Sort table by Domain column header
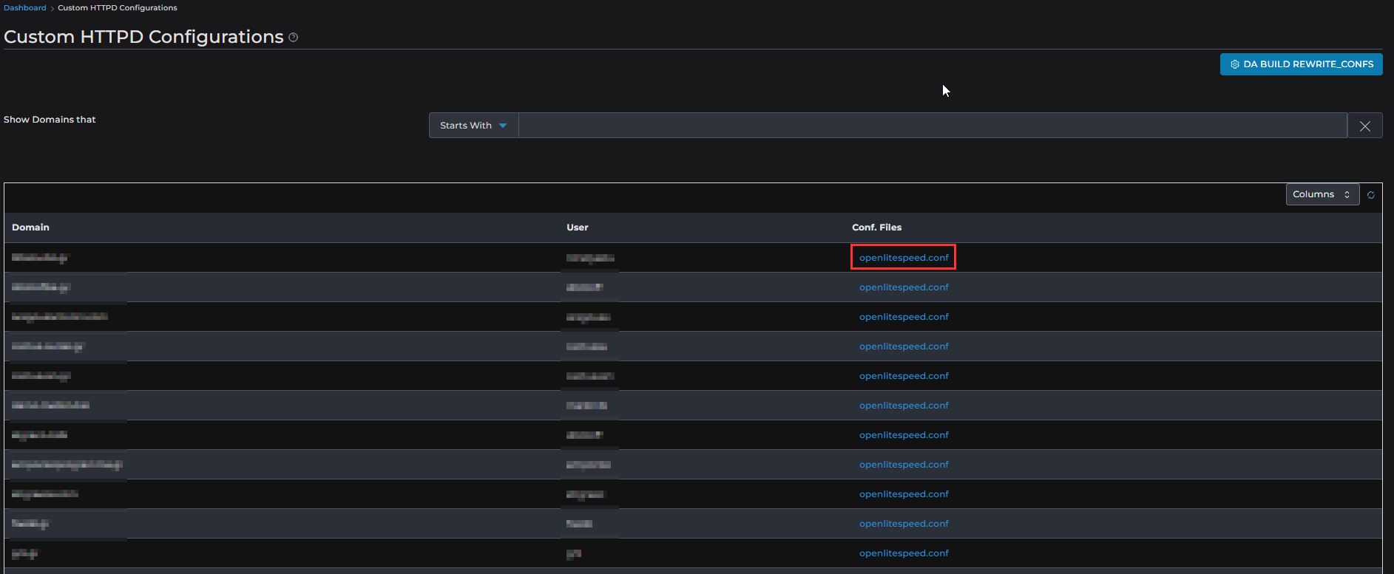Screen dimensions: 1394x574 pyautogui.click(x=30, y=228)
